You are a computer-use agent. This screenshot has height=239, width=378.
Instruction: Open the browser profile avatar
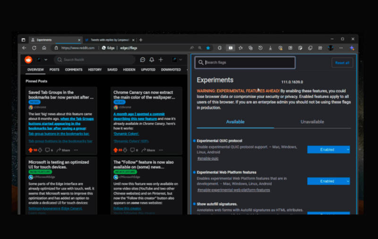pos(331,48)
